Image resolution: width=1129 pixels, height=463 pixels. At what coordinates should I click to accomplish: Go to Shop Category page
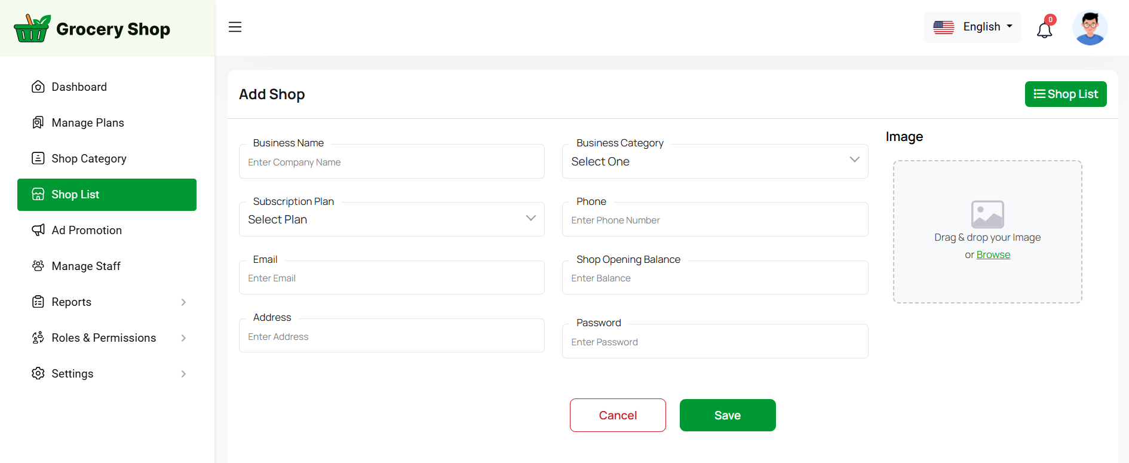point(89,158)
